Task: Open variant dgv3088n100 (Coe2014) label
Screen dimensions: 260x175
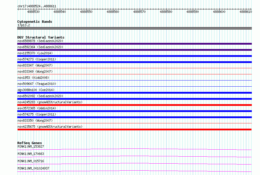Action: pyautogui.click(x=36, y=90)
